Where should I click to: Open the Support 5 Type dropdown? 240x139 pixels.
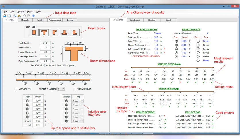click(78, 117)
